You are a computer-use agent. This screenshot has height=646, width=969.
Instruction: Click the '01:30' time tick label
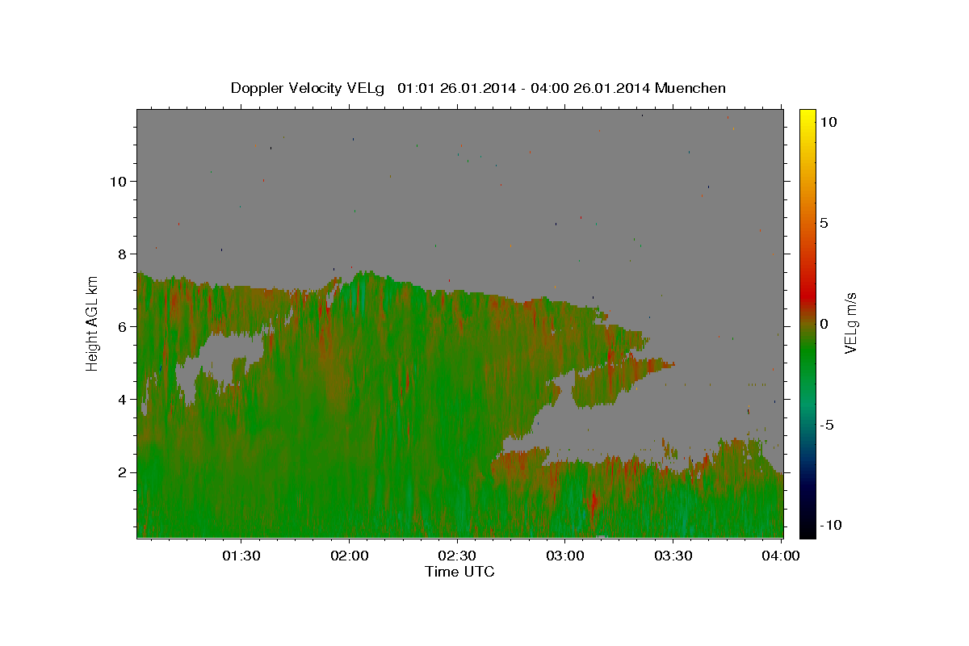[241, 556]
